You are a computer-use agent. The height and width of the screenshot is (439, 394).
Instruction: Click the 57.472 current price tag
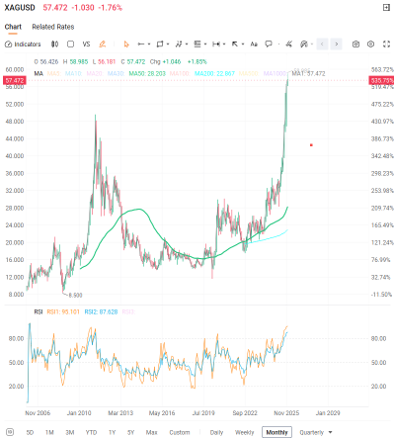pos(15,80)
